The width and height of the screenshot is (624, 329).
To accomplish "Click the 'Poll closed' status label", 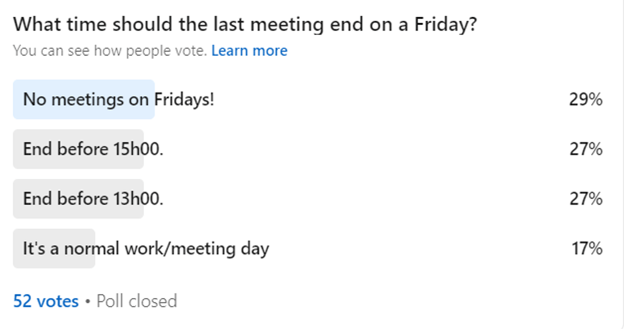I will tap(137, 301).
